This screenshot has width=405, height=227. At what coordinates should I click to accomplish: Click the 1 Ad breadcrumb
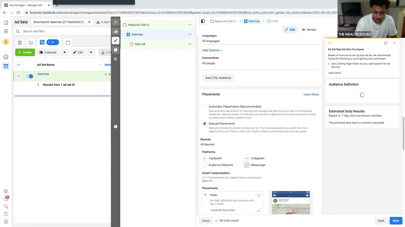[x=272, y=21]
